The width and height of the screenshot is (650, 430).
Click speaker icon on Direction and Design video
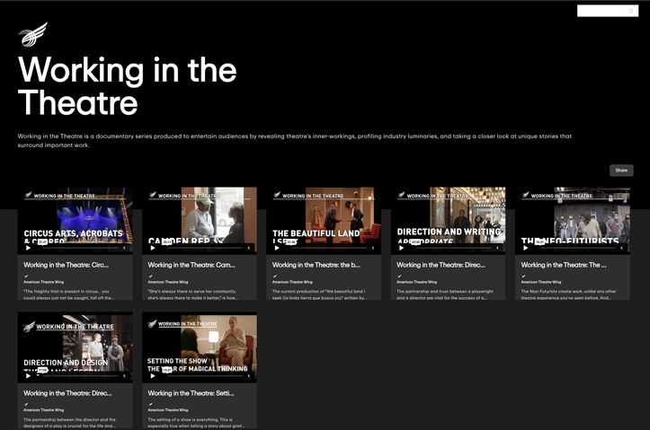click(124, 376)
